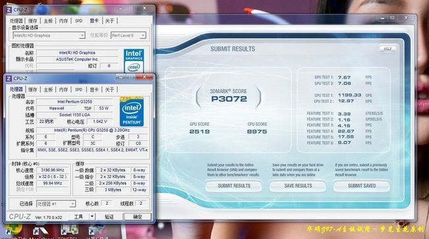
Task: Select the 主板 tab in back CPU-Z window
Action: [48, 20]
